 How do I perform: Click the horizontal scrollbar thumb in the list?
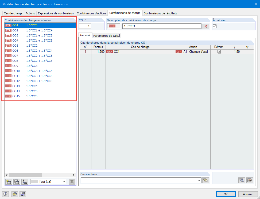point(26,175)
